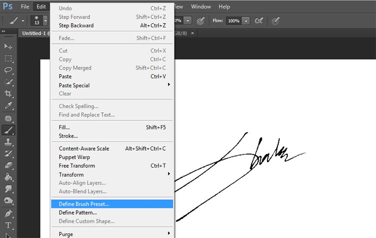Select the Sponge tool

coord(8,201)
